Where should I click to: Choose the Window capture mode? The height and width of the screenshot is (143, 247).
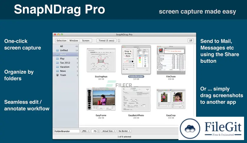pyautogui.click(x=74, y=40)
